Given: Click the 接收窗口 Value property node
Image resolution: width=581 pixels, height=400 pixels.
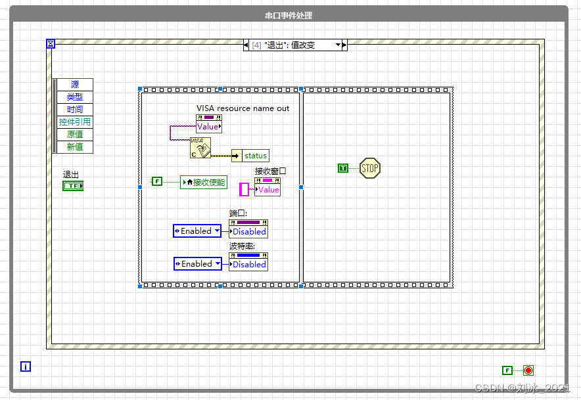Looking at the screenshot, I should (x=267, y=189).
